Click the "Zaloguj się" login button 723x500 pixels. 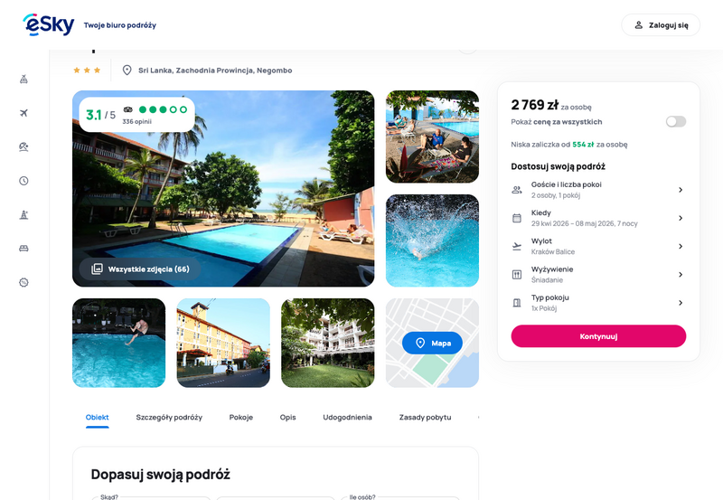(661, 25)
